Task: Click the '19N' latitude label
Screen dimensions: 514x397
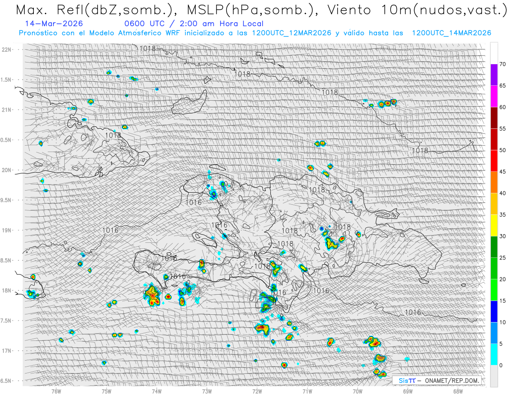Action: coord(6,230)
